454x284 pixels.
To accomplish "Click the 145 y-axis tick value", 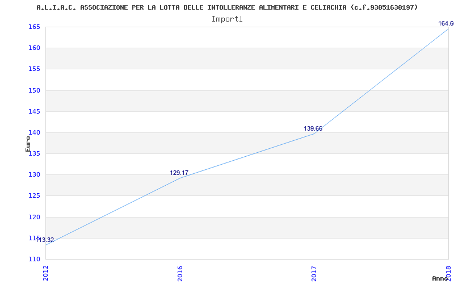I will click(x=34, y=111).
